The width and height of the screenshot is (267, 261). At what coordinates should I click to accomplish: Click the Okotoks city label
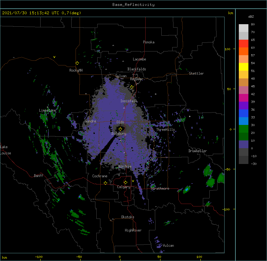tap(128, 217)
